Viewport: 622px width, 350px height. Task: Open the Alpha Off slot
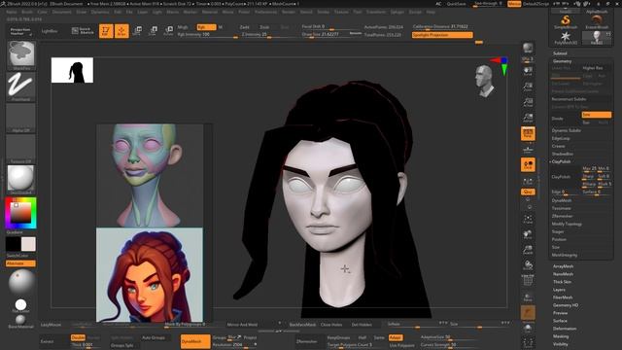[20, 118]
